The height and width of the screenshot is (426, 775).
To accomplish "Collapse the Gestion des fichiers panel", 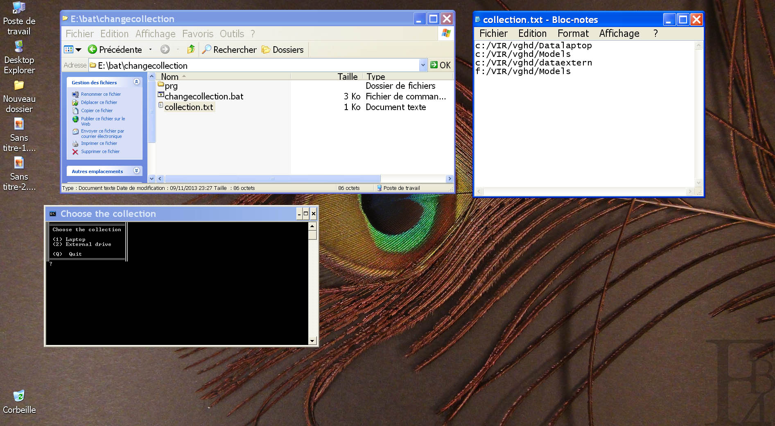I will click(137, 82).
